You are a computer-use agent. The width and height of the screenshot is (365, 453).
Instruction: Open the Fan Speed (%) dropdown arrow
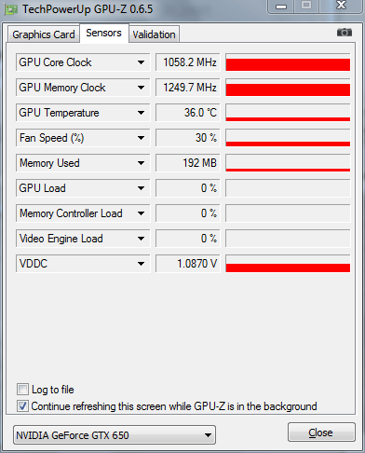click(141, 138)
